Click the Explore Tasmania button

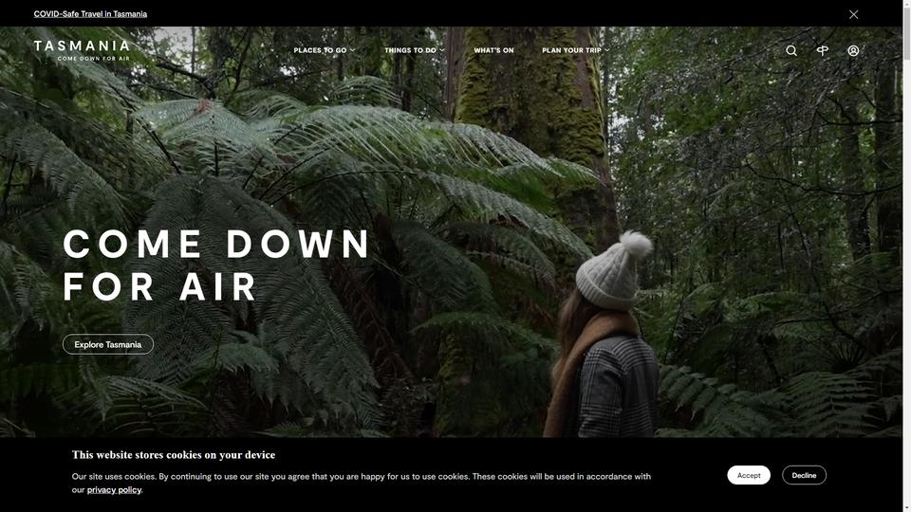108,344
